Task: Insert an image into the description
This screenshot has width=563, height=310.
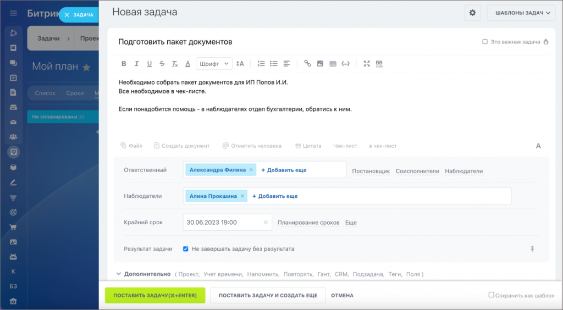Action: 320,64
